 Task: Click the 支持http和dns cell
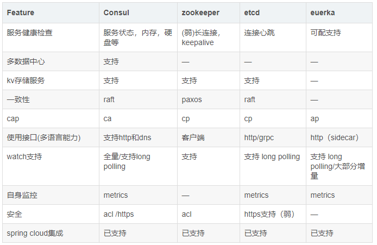click(x=127, y=137)
